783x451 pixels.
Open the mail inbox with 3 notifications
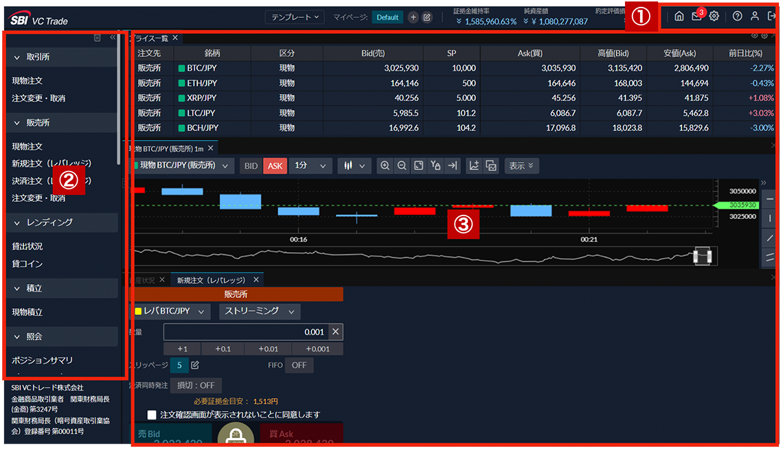point(697,16)
